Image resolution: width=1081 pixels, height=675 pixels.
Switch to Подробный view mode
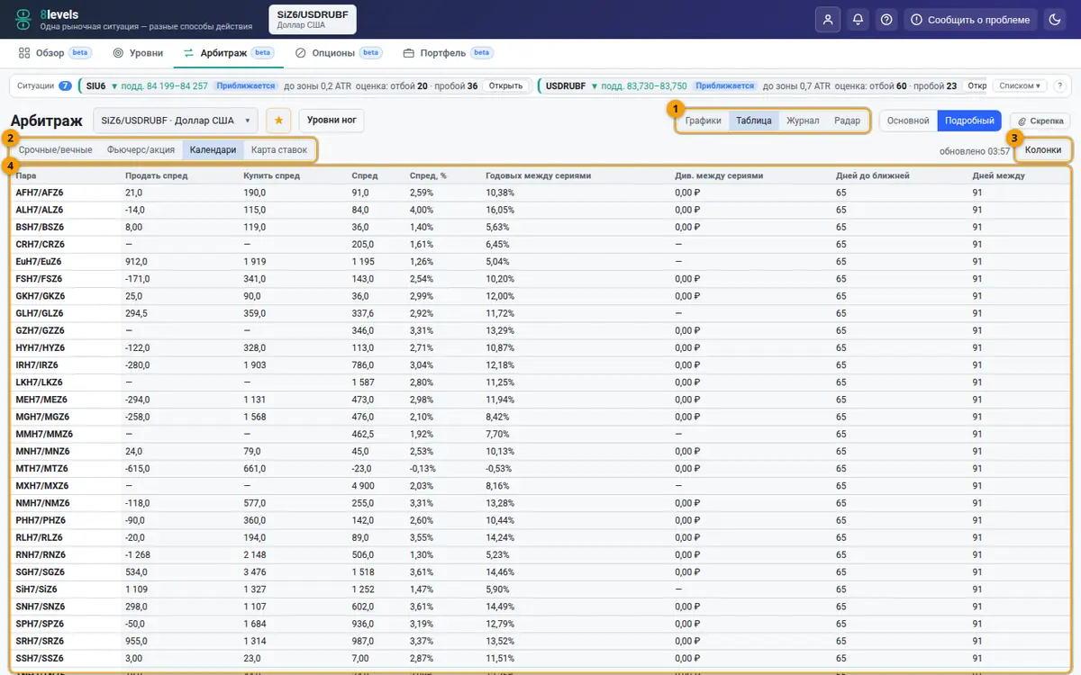point(969,121)
